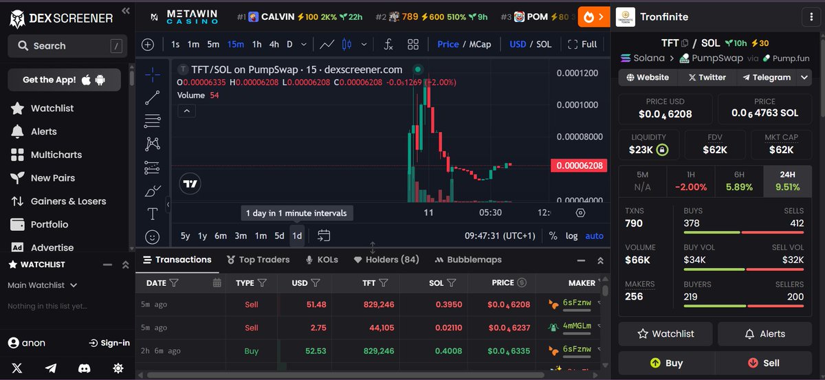The height and width of the screenshot is (380, 825).
Task: Click the orange trending flame button
Action: pos(593,16)
